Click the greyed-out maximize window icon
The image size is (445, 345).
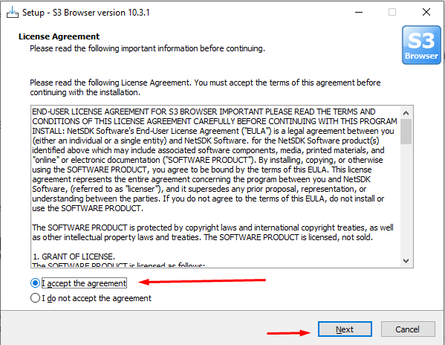[x=392, y=12]
